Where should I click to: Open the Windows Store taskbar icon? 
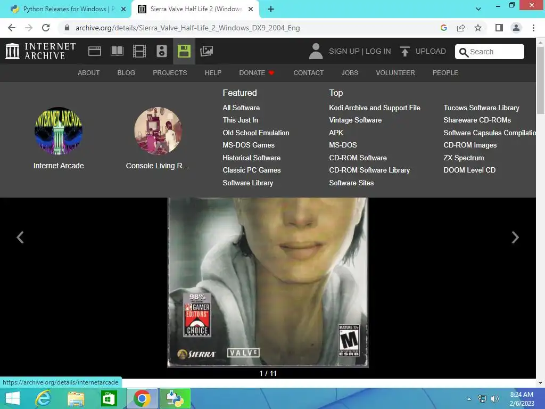pos(109,398)
